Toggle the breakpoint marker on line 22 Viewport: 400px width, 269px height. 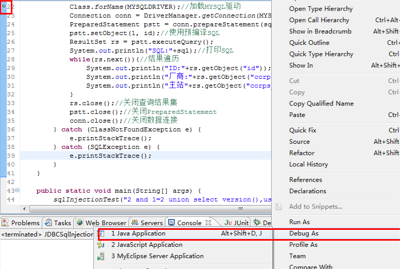(x=4, y=6)
